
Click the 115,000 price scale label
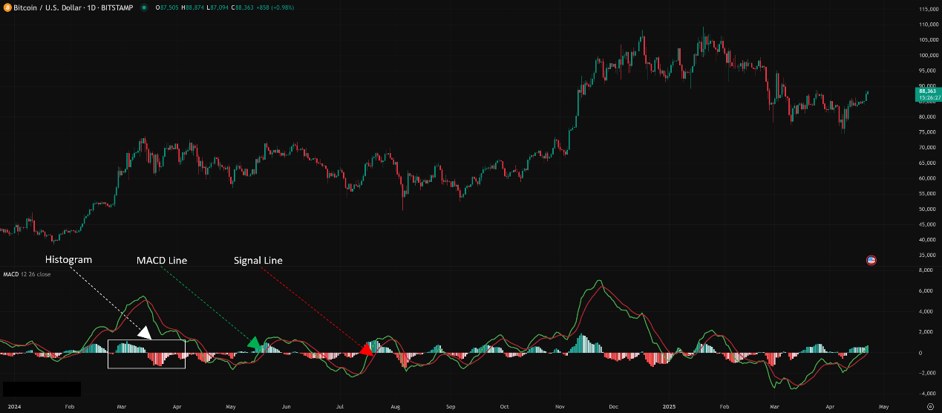point(928,9)
